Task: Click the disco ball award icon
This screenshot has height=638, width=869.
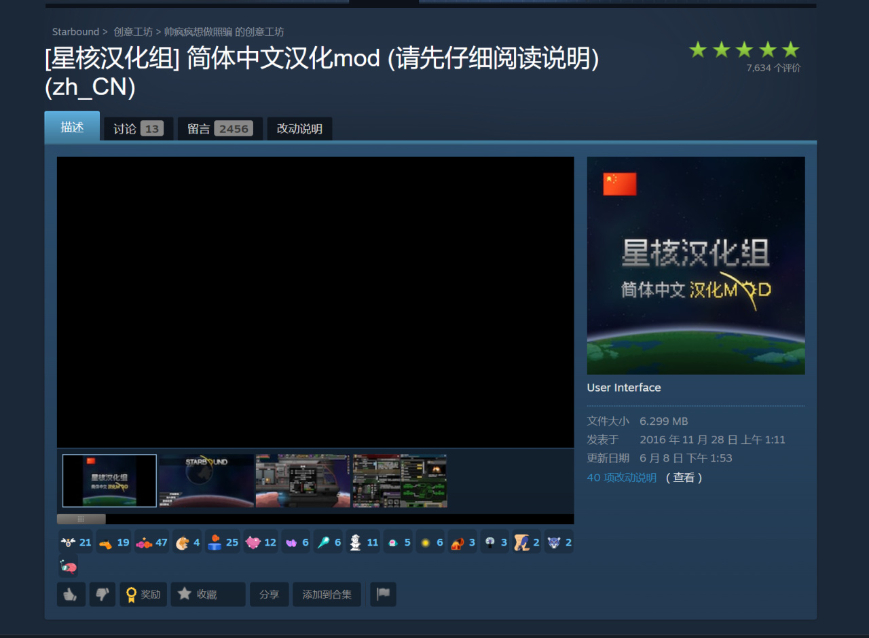Action: coord(490,542)
